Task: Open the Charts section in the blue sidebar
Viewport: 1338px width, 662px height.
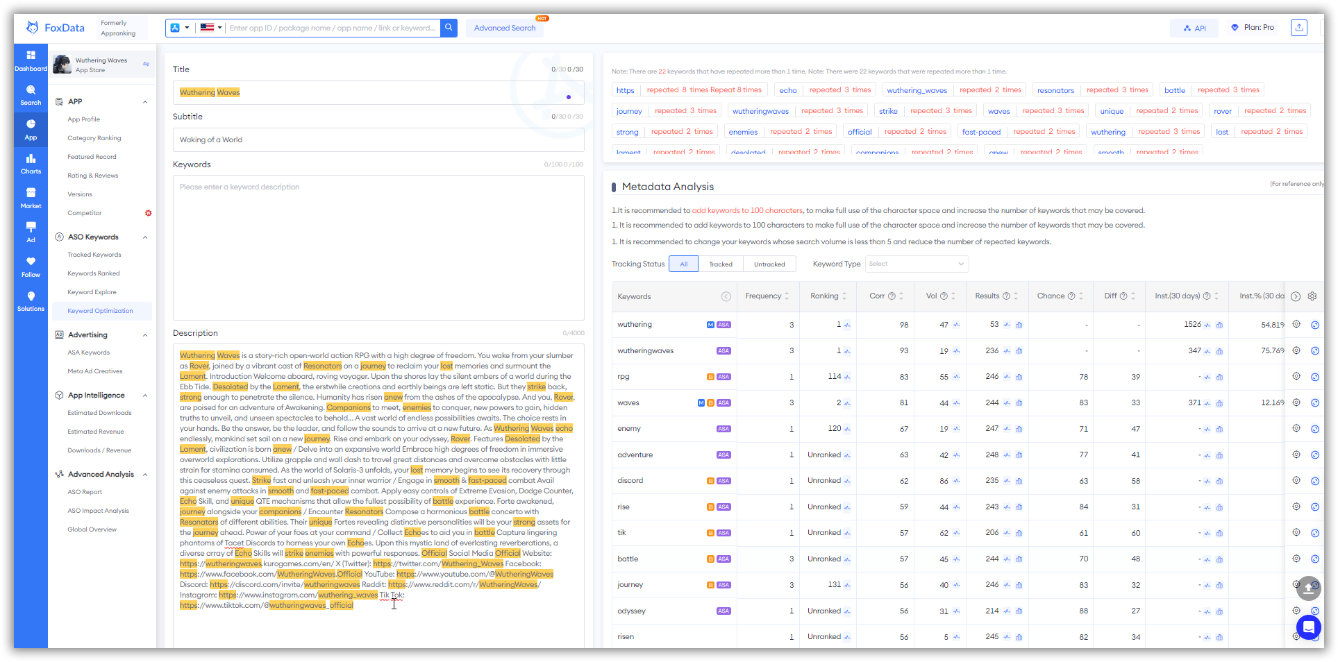Action: tap(31, 164)
